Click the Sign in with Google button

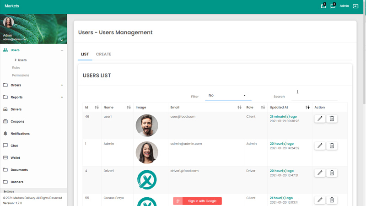(x=197, y=201)
